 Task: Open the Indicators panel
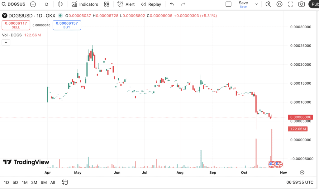pos(85,4)
